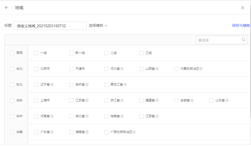Viewport: 251px width, 146px height.
Task: Select the 辽宁省 checkbox
Action: click(36, 85)
